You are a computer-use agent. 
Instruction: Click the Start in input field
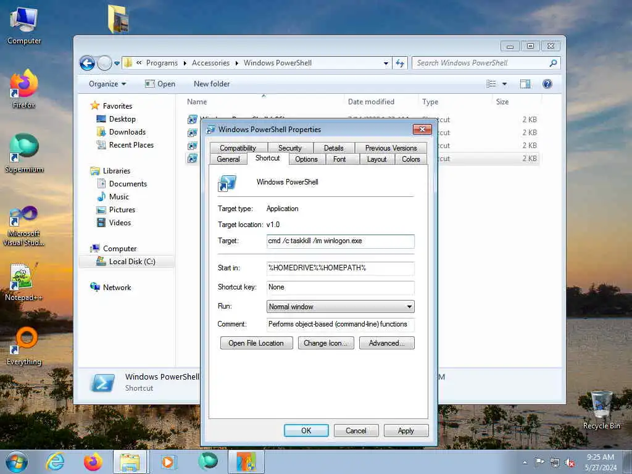pos(340,268)
